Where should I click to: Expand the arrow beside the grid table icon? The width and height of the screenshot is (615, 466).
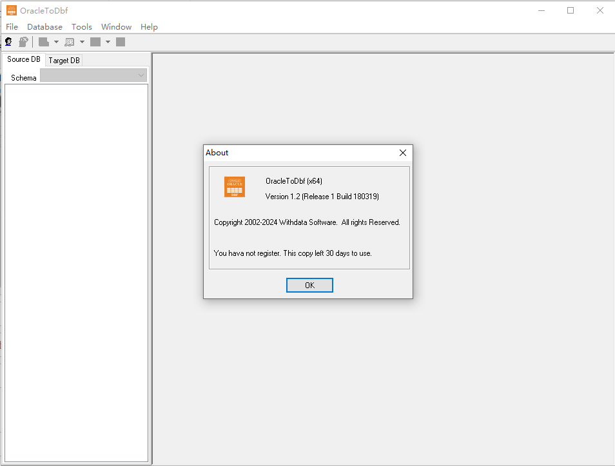pyautogui.click(x=82, y=42)
